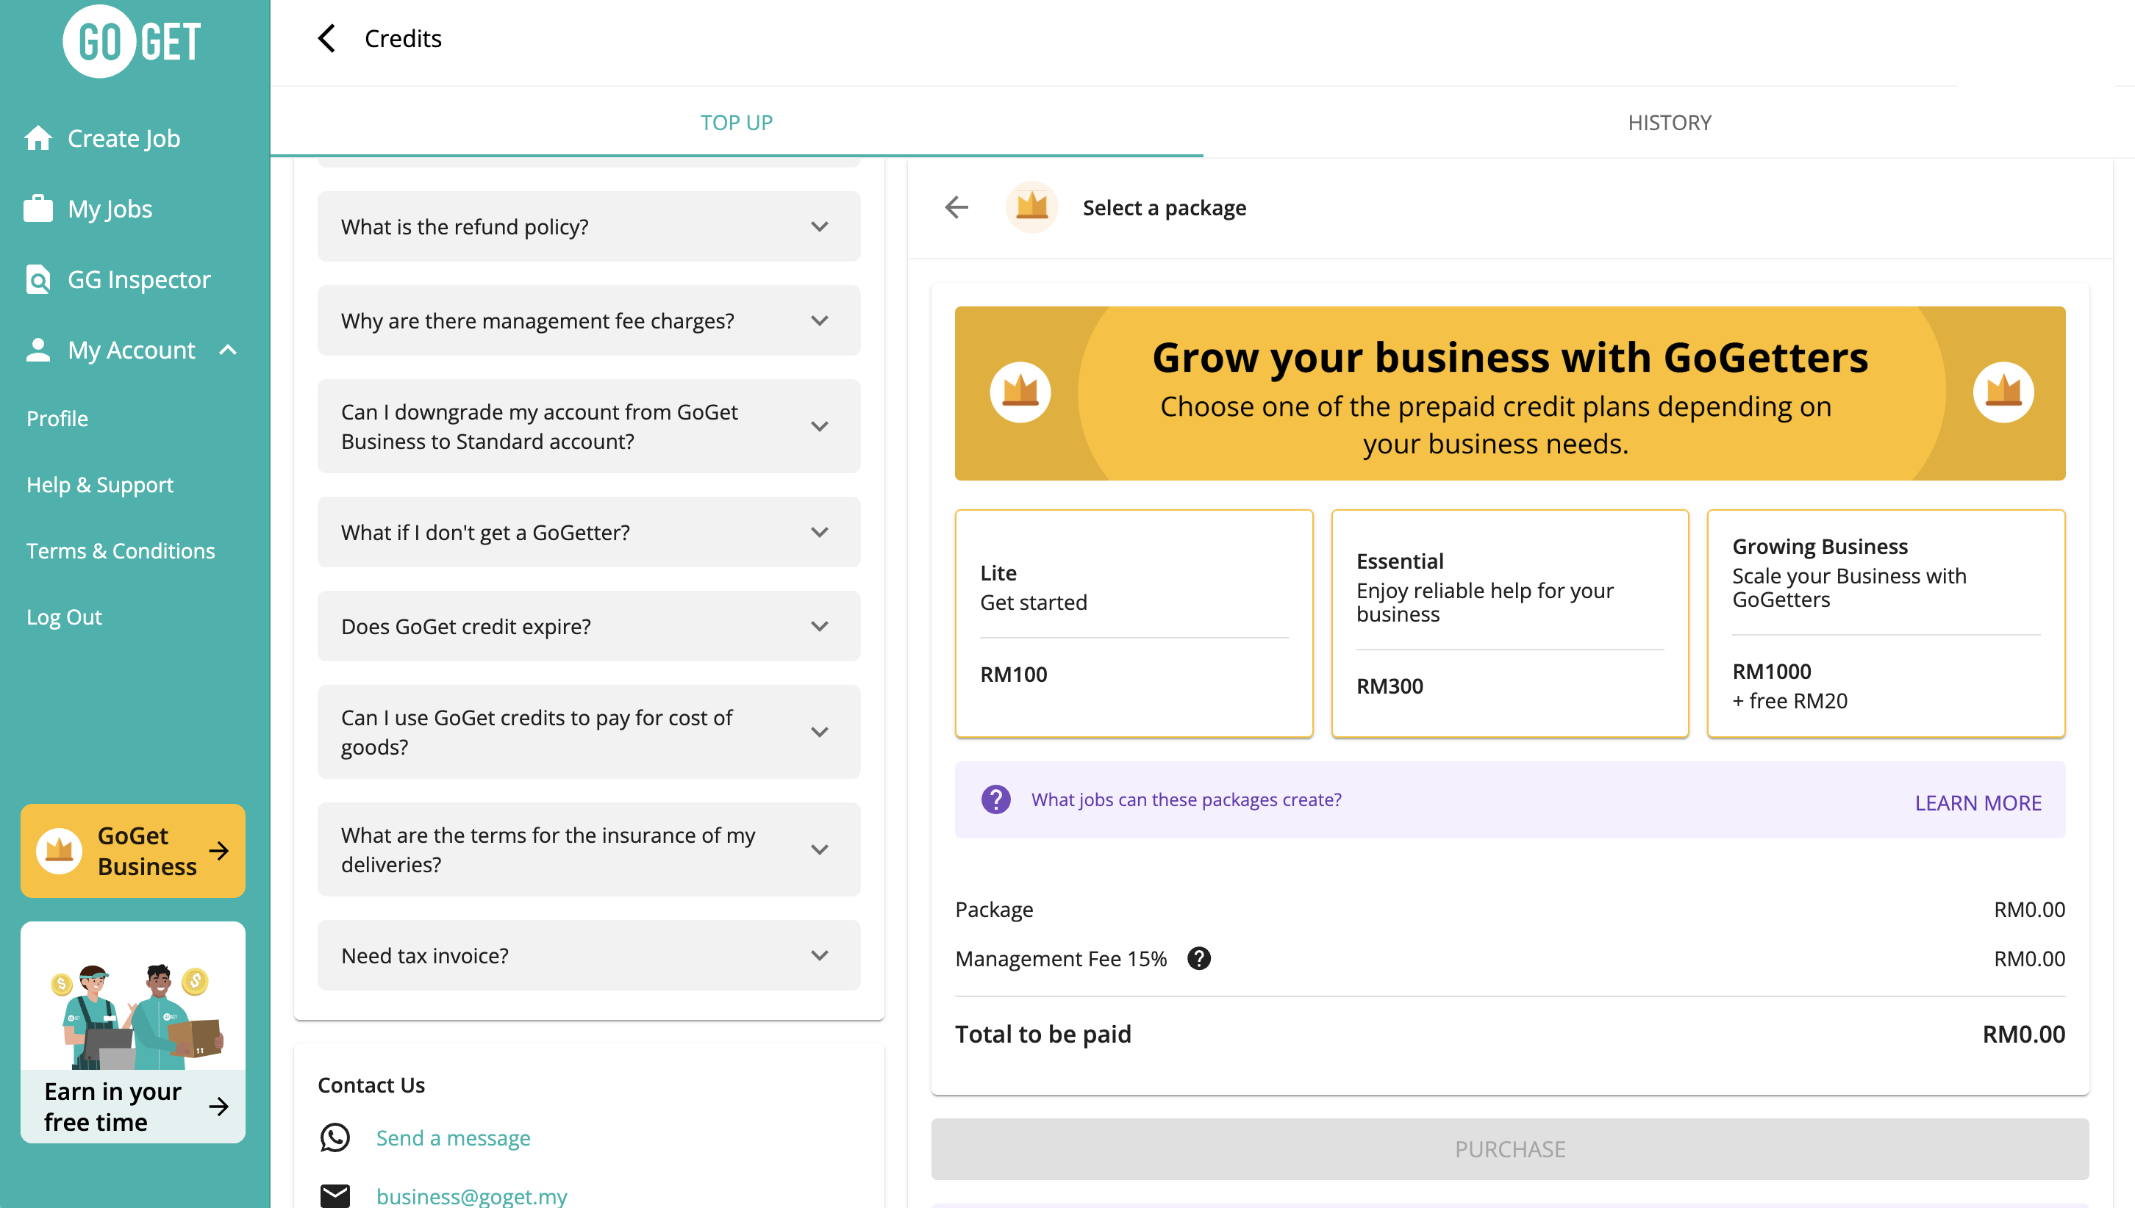The width and height of the screenshot is (2135, 1208).
Task: Click the Create Job home icon
Action: 38,137
